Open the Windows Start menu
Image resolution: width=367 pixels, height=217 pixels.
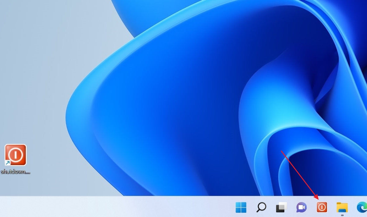(x=241, y=207)
